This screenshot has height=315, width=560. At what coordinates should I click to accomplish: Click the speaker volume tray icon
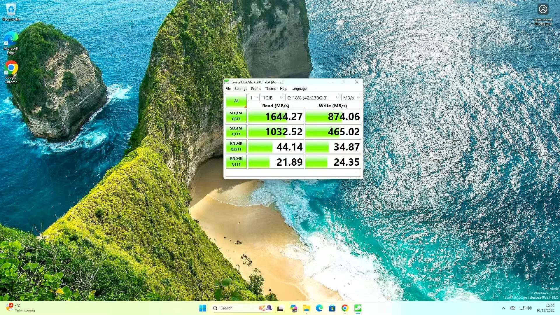tap(529, 308)
